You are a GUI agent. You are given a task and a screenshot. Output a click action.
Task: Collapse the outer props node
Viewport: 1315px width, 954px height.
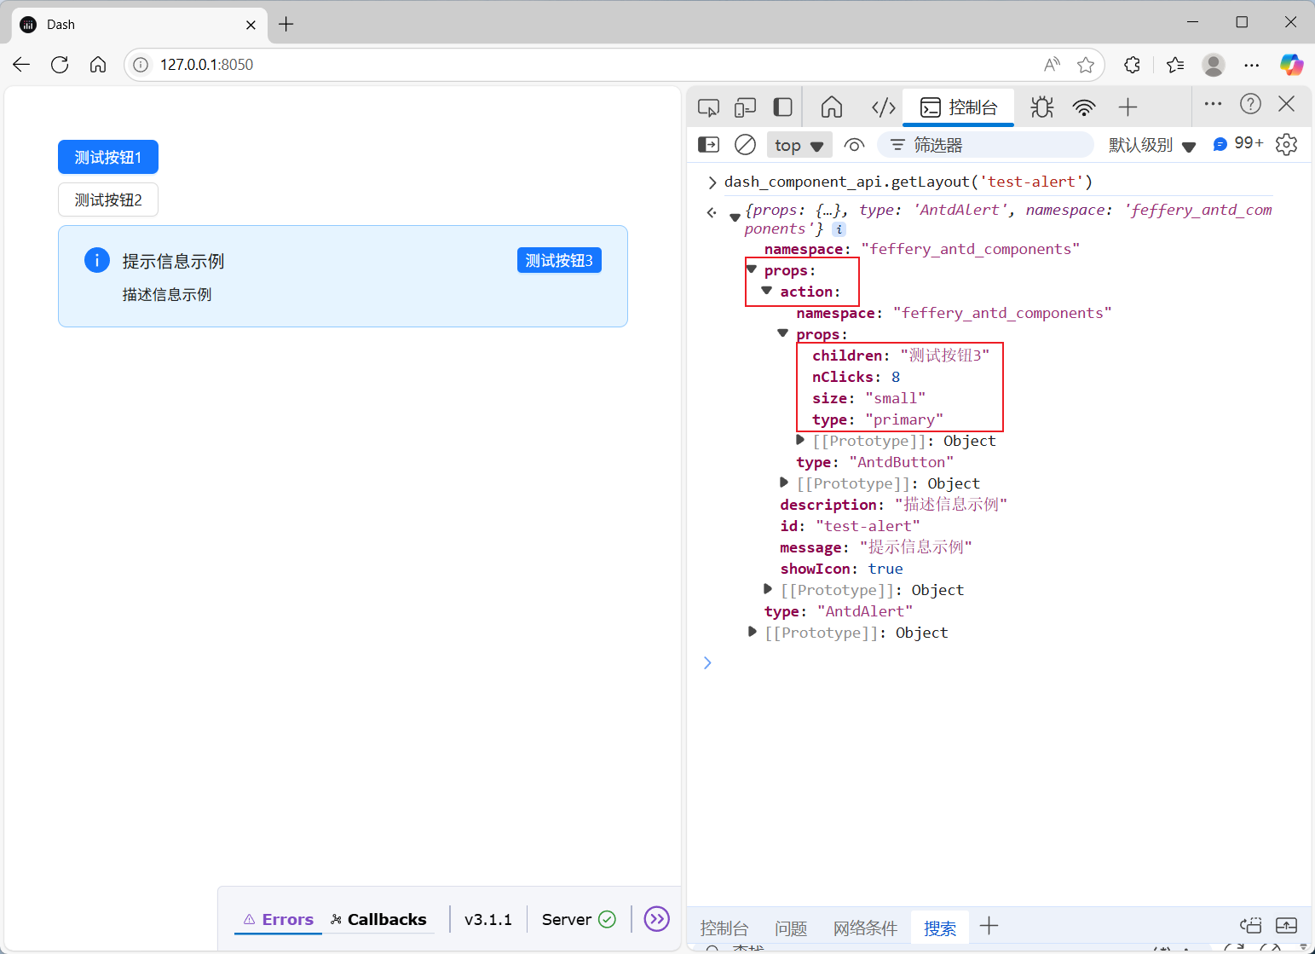click(752, 269)
